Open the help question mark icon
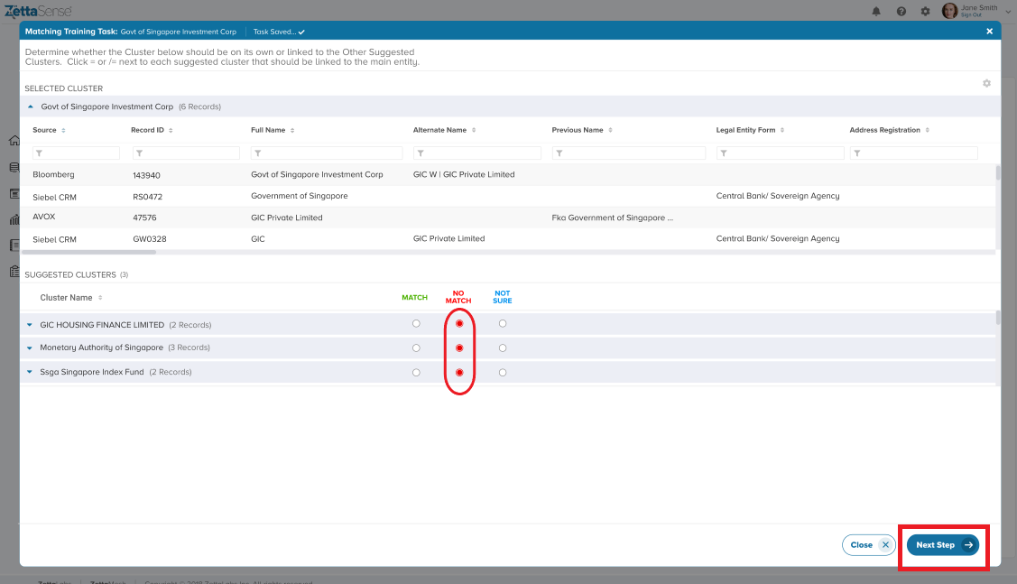This screenshot has width=1017, height=584. [x=901, y=11]
